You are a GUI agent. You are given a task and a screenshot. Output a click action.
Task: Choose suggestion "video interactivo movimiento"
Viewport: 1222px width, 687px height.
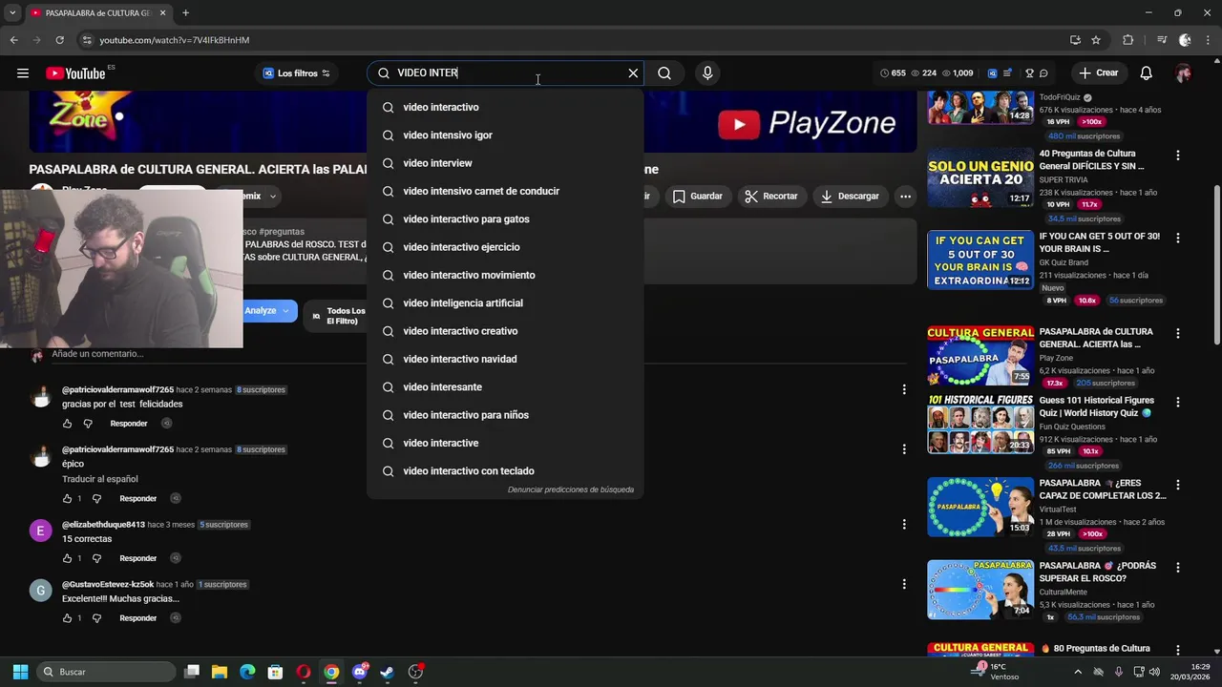click(x=505, y=275)
